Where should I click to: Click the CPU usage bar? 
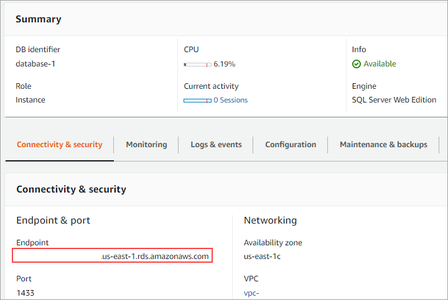197,65
